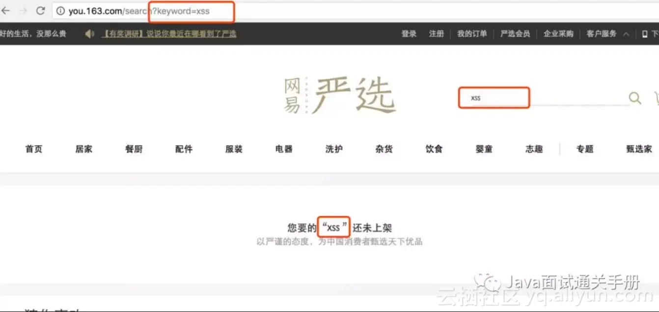Select the 居家 category
This screenshot has width=659, height=312.
[84, 149]
